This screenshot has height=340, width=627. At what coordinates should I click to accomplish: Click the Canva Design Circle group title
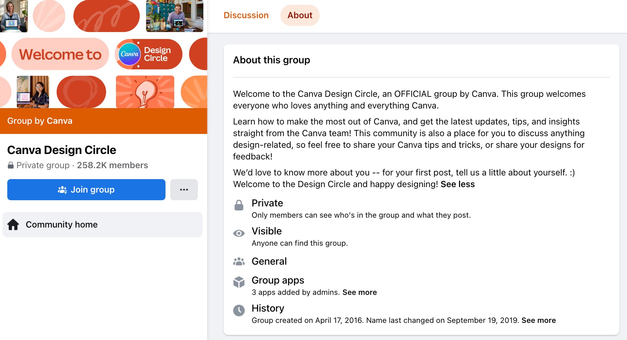(62, 150)
